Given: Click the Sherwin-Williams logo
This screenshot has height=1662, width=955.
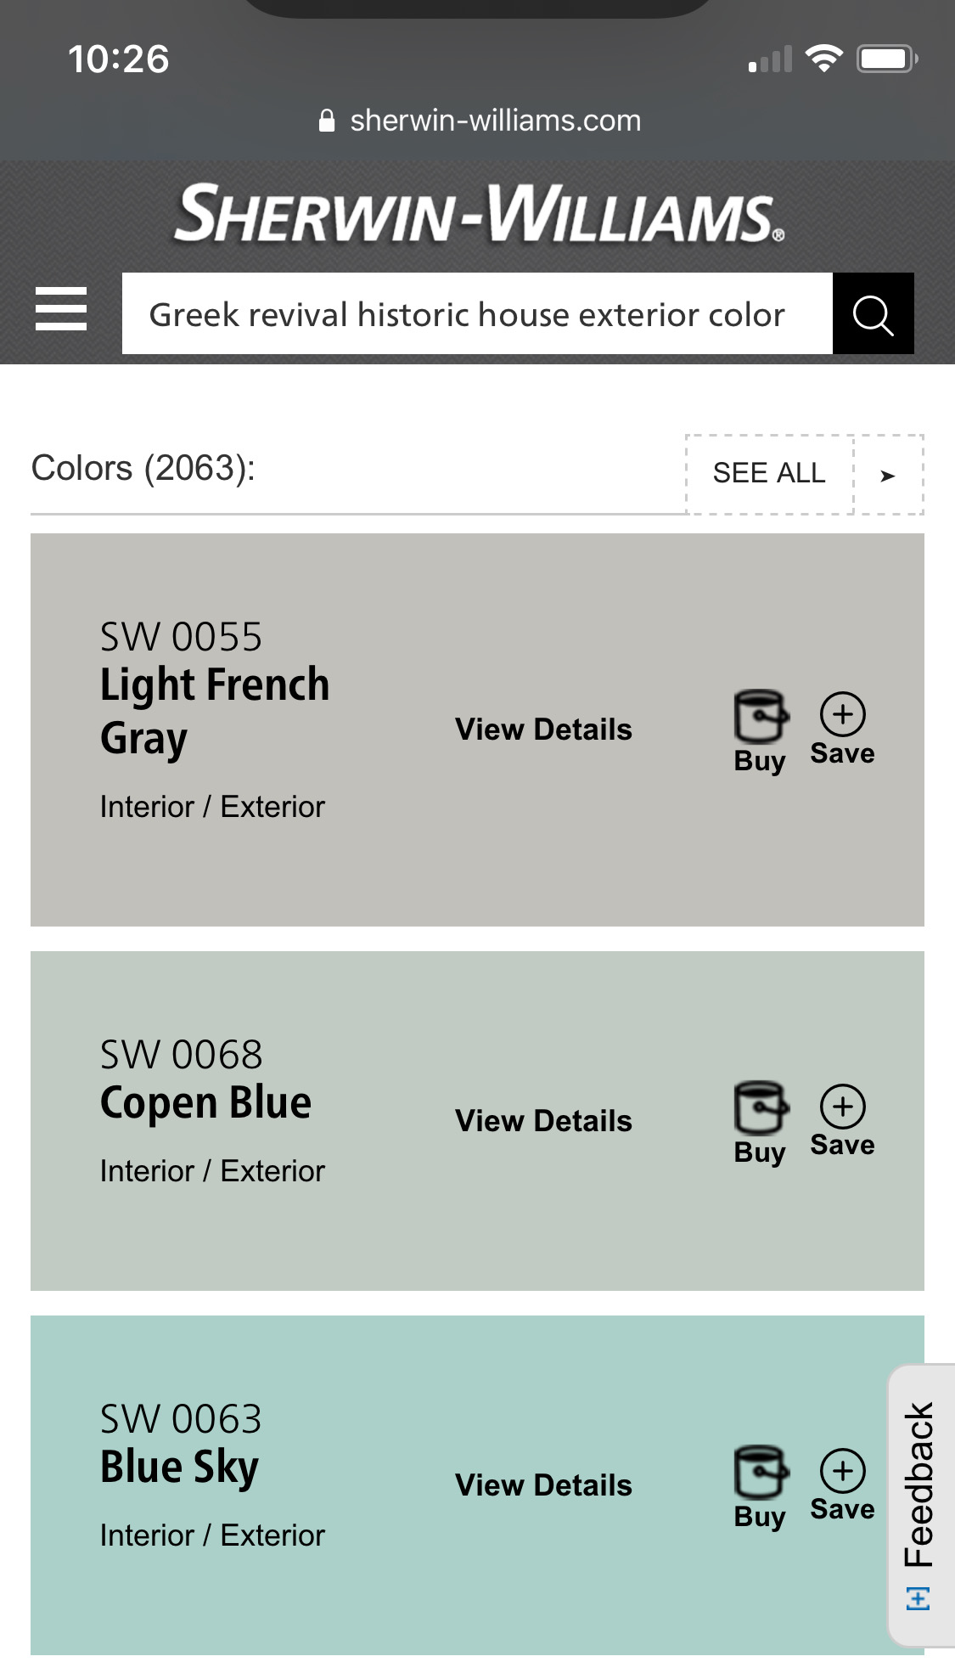Looking at the screenshot, I should point(479,214).
